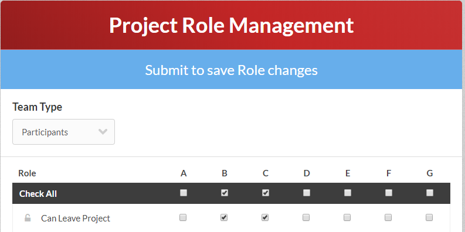The image size is (465, 232).
Task: Enable Check All for column G
Action: (x=429, y=193)
